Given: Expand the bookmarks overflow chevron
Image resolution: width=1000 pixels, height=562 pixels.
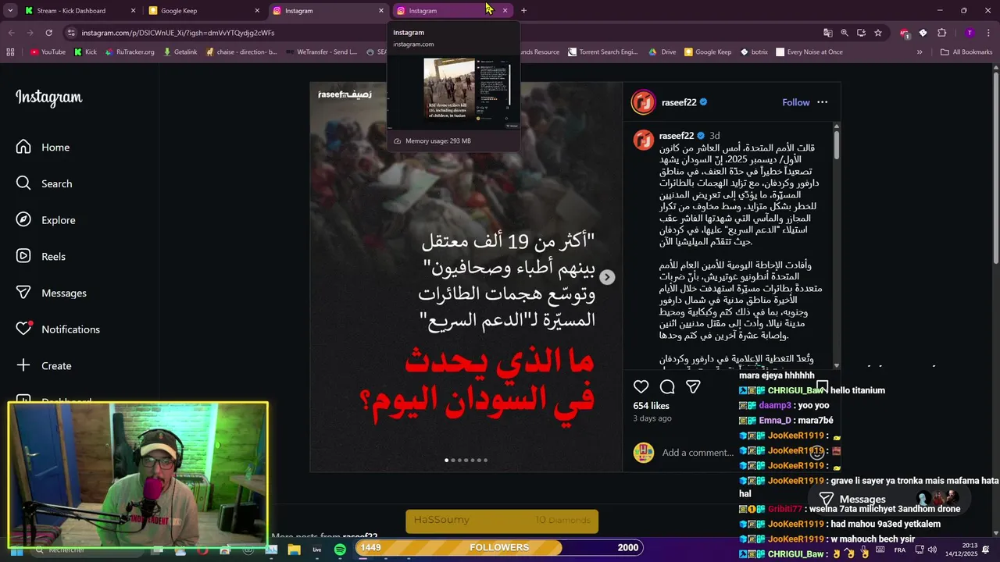Looking at the screenshot, I should pos(920,52).
